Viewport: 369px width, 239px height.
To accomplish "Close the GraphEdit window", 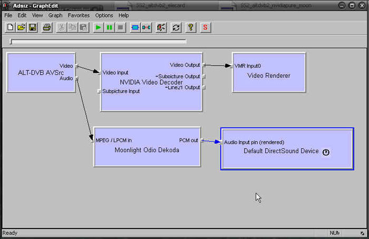I will [362, 5].
